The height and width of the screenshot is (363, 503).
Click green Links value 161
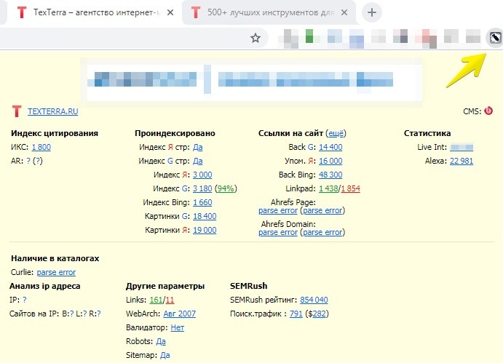(x=156, y=300)
